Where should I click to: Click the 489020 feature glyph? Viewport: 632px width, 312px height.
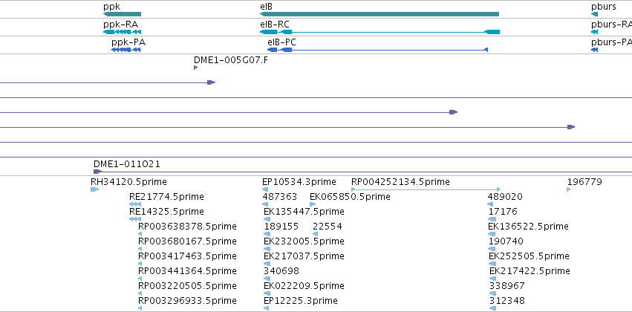490,204
